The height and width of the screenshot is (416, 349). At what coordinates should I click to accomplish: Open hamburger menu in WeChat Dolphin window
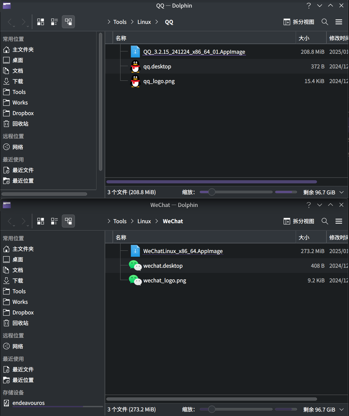(x=339, y=221)
